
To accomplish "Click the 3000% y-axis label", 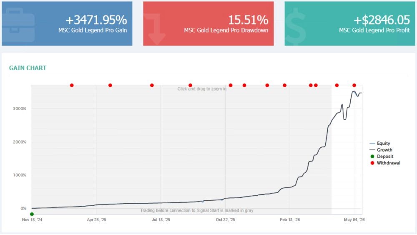I will [x=20, y=109].
